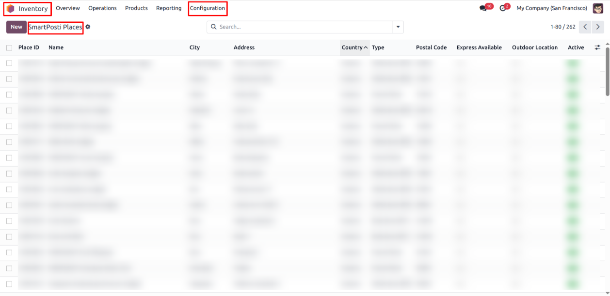Check the first row's checkbox
Image resolution: width=610 pixels, height=296 pixels.
pos(9,63)
